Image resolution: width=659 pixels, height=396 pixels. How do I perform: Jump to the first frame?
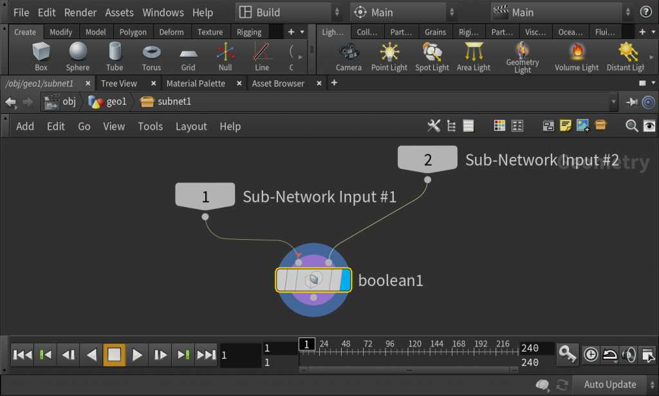point(23,355)
